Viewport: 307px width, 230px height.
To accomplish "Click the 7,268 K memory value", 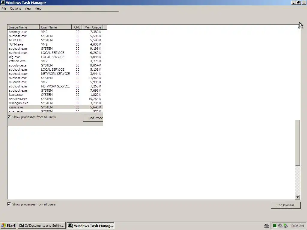I will pos(96,86).
